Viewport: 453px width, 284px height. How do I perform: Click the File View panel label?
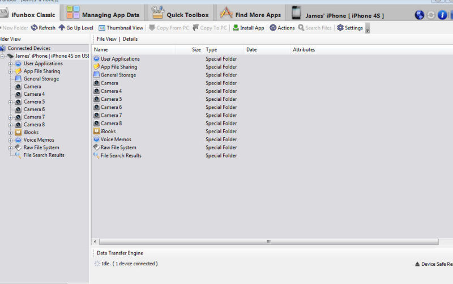pos(106,39)
